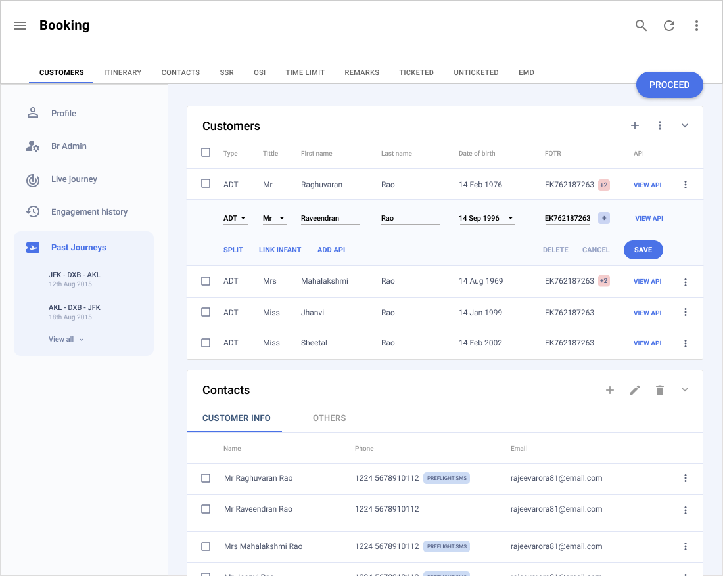
Task: Open the EMD tab
Action: pyautogui.click(x=526, y=72)
